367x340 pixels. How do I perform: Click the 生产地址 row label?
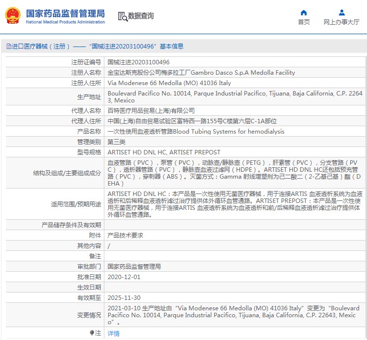click(x=89, y=97)
